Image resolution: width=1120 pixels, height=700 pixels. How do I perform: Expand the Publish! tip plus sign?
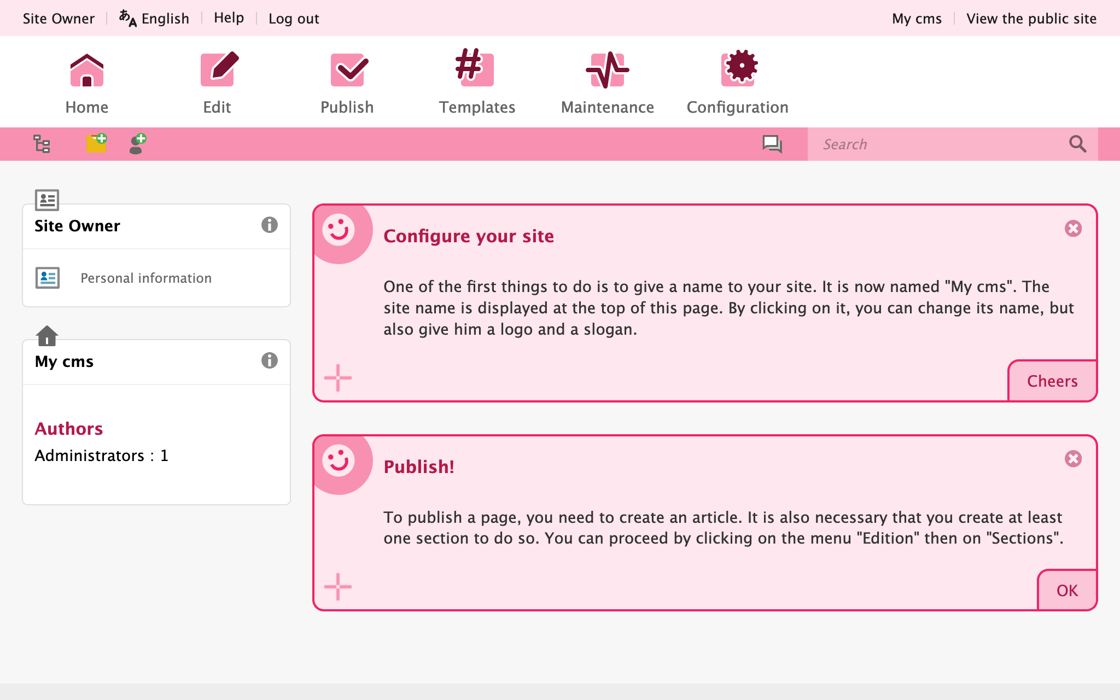point(338,587)
